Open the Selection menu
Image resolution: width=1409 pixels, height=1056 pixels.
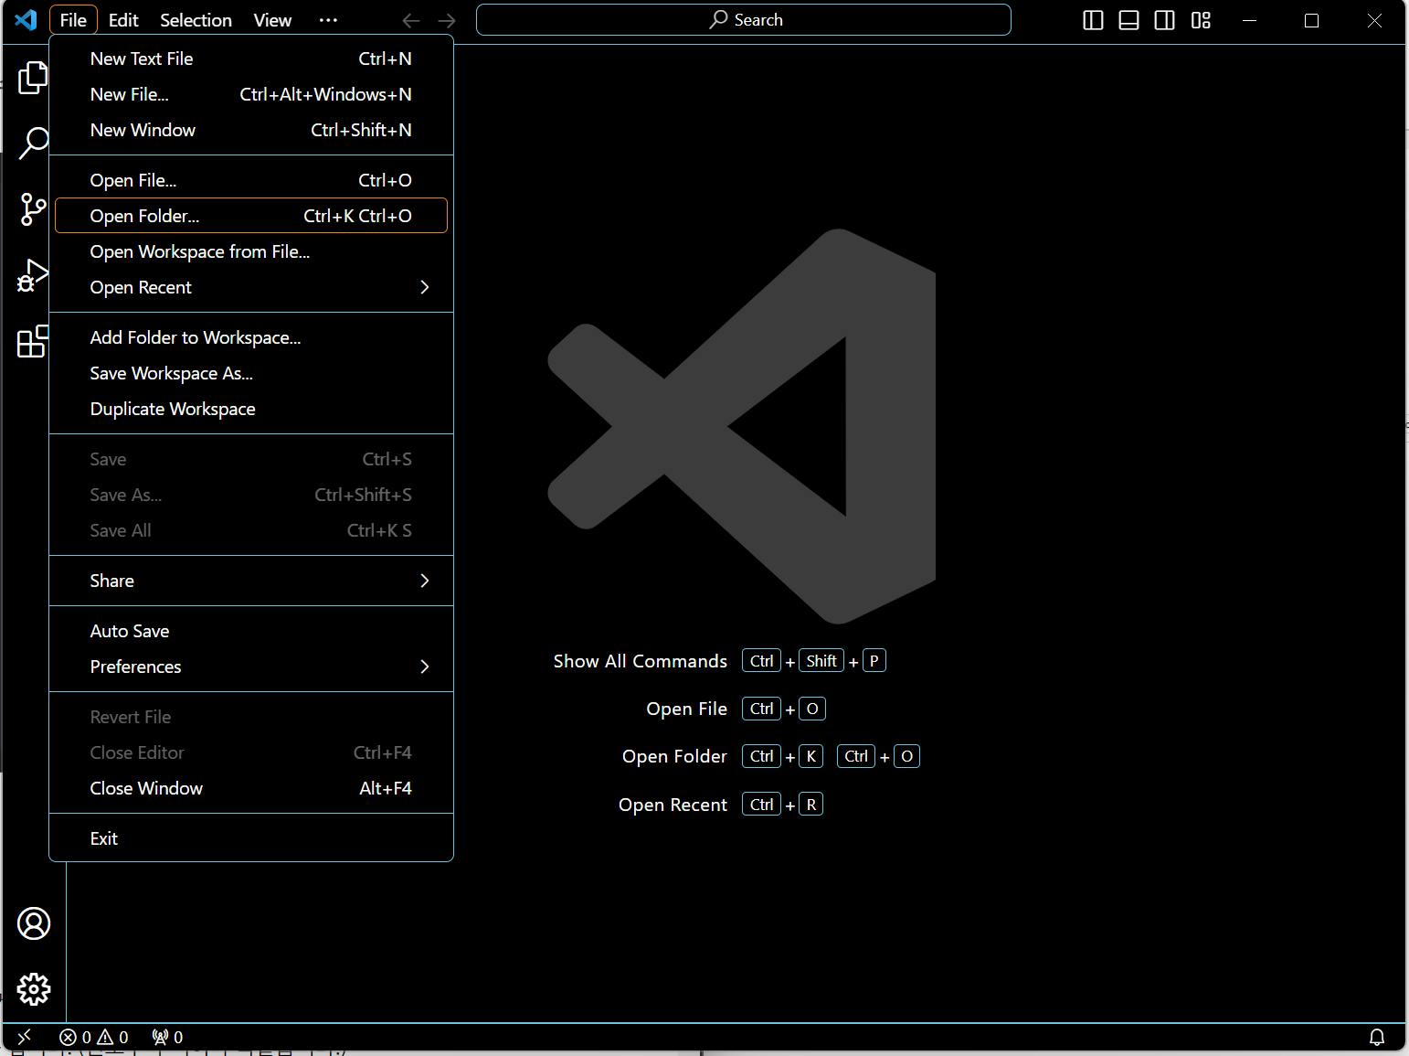[x=196, y=20]
